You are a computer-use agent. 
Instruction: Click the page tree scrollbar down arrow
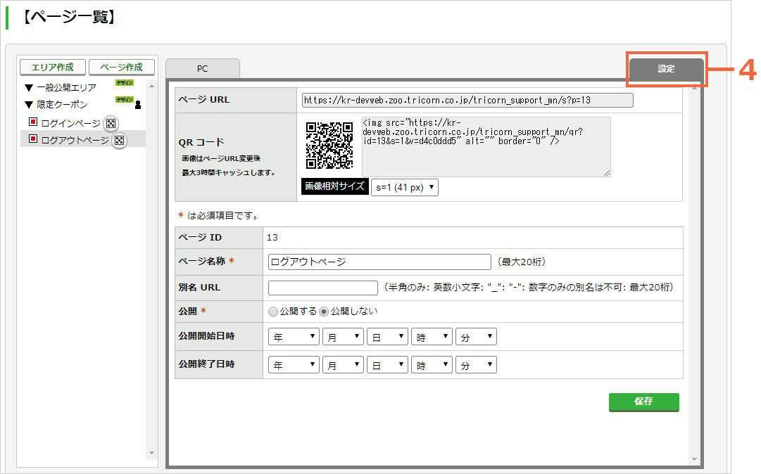click(x=151, y=453)
